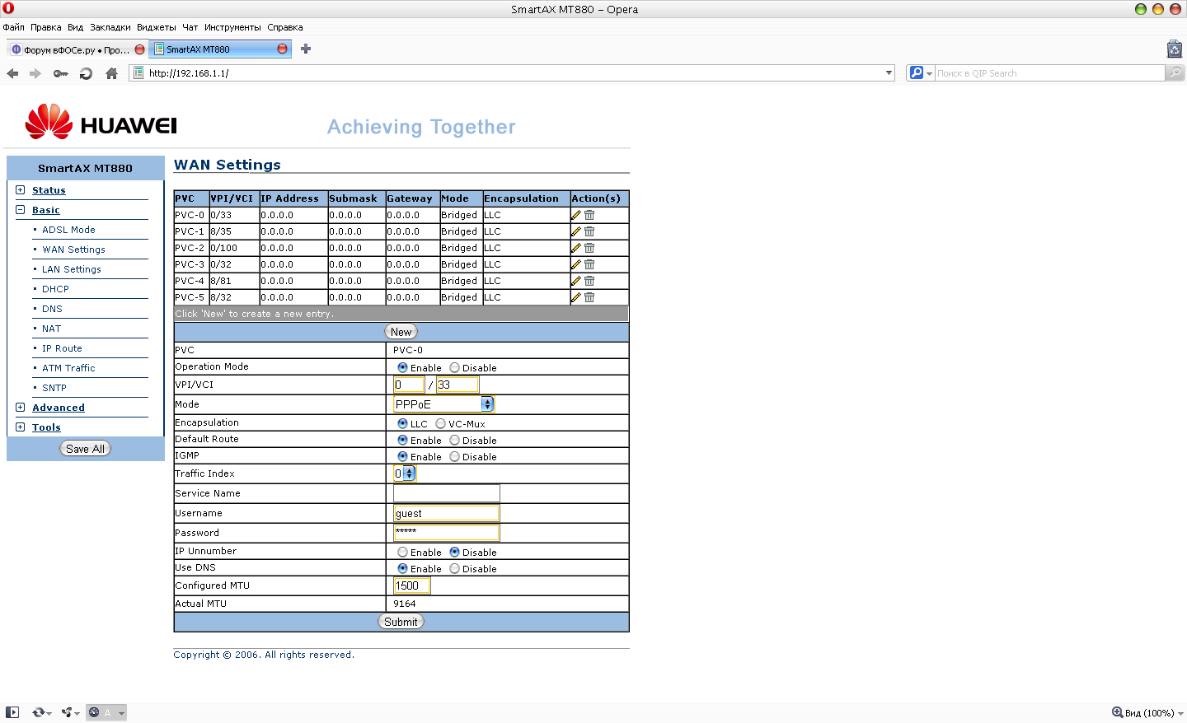The height and width of the screenshot is (723, 1187).
Task: Open the Mode dropdown showing PPPoE
Action: click(443, 404)
